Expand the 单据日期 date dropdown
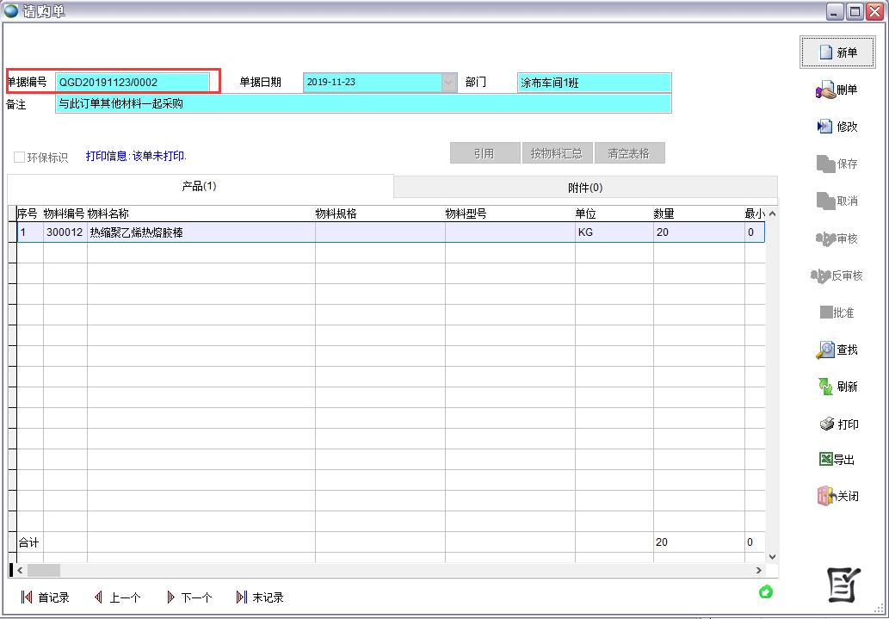Viewport: 889px width, 619px height. click(449, 83)
